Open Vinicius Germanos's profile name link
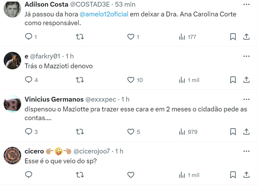 pos(53,99)
